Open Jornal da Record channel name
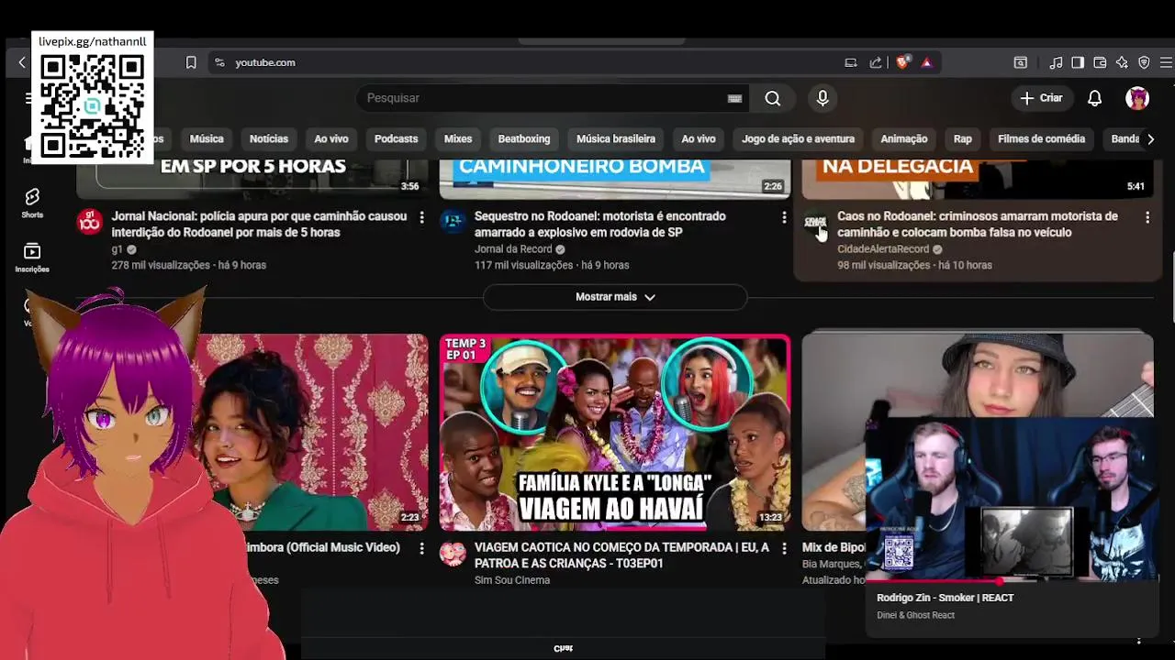 [x=513, y=249]
